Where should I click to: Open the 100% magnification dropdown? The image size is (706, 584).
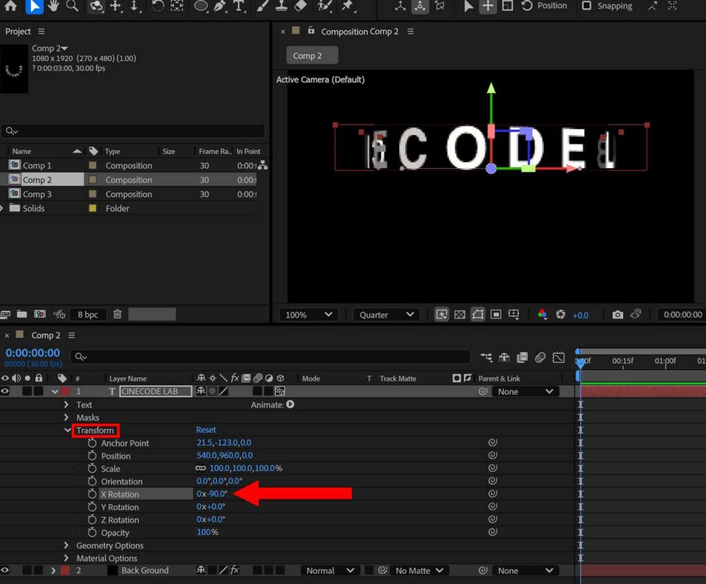click(x=308, y=314)
